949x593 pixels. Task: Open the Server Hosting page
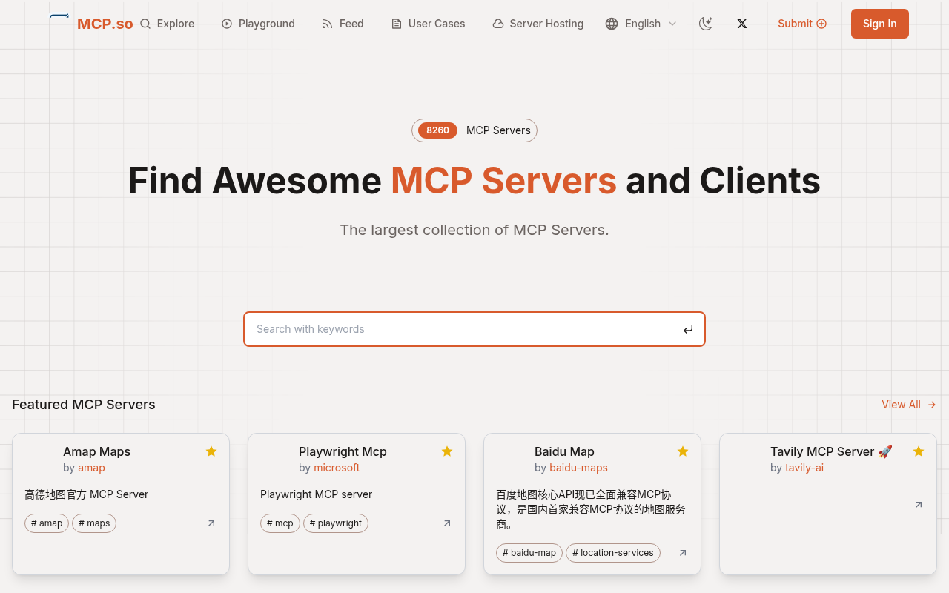[538, 24]
